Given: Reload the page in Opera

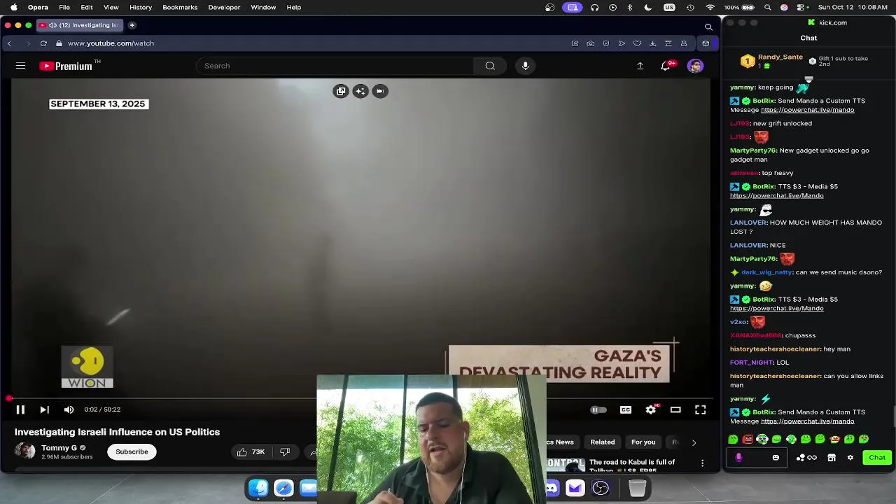Looking at the screenshot, I should tap(43, 43).
